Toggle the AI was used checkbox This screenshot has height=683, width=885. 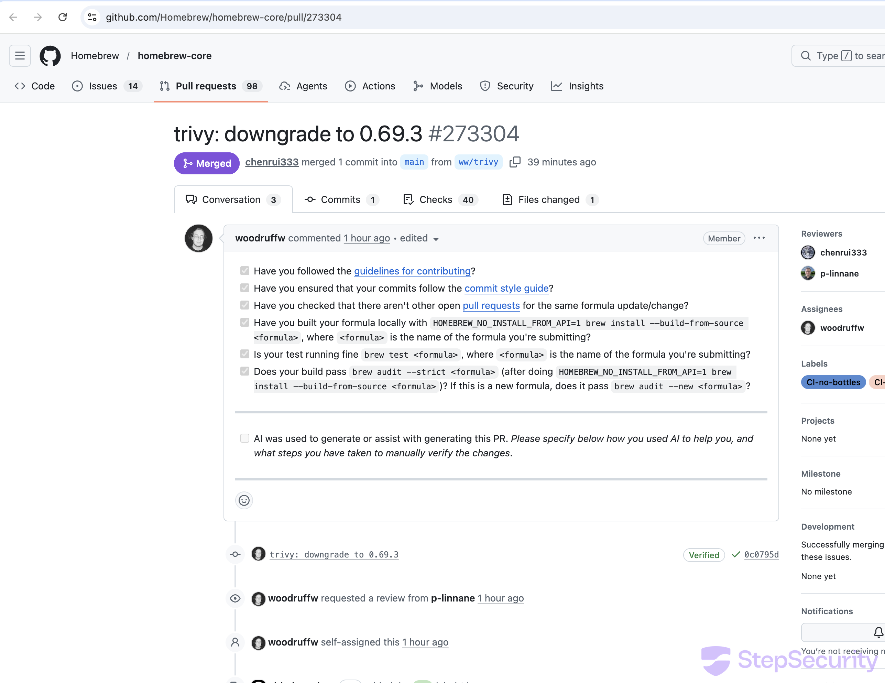pyautogui.click(x=245, y=438)
